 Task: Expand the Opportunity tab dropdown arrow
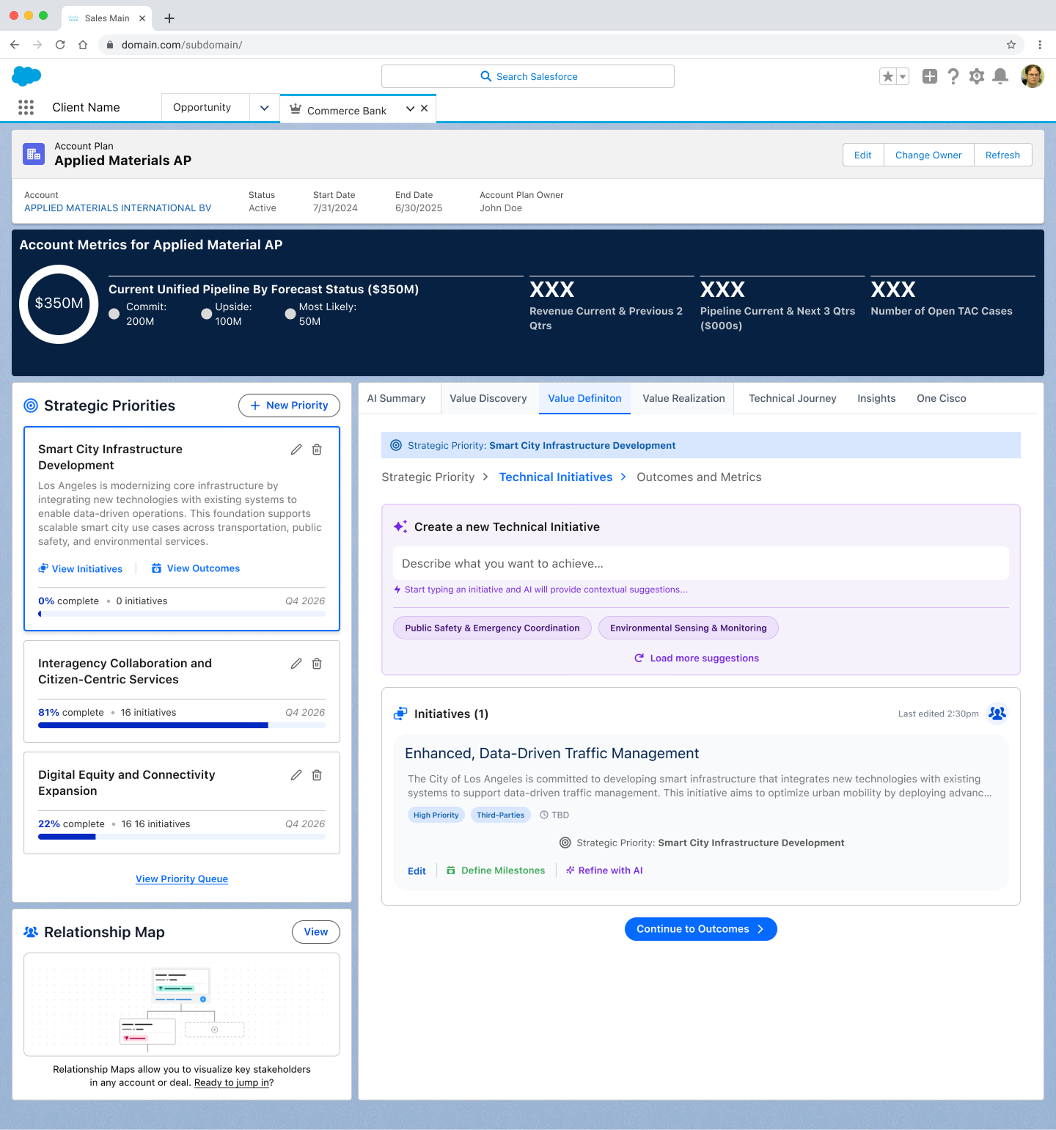click(x=264, y=108)
